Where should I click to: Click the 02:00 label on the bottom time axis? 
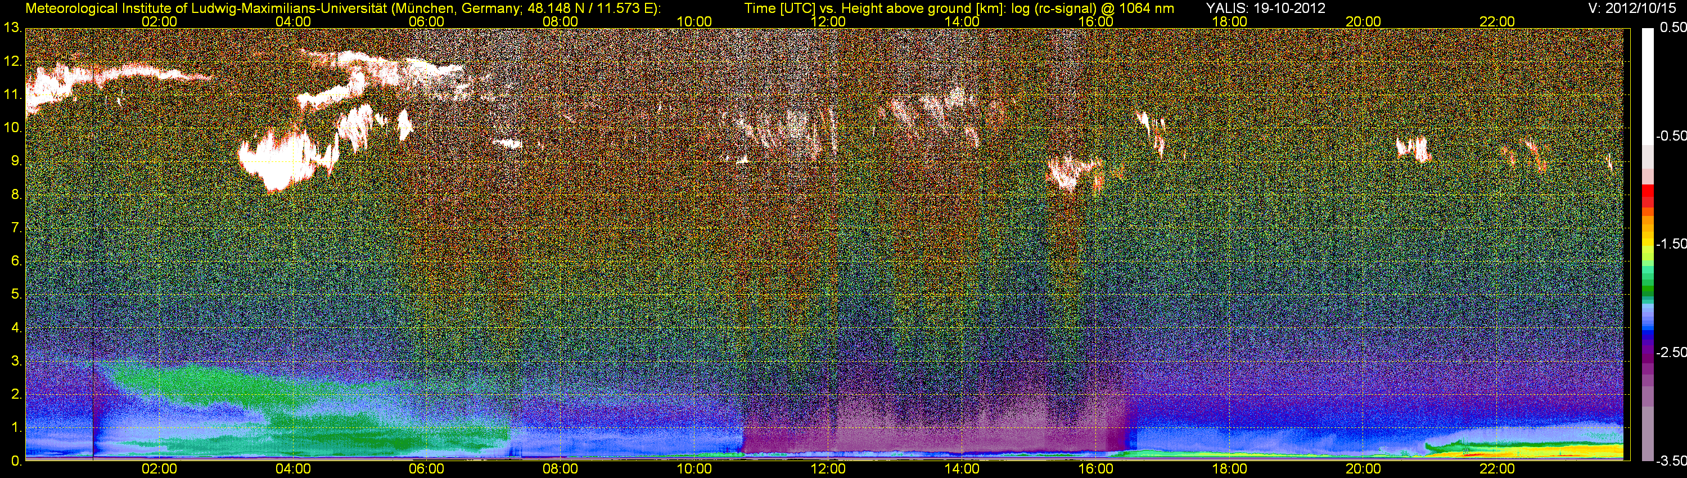pos(159,469)
